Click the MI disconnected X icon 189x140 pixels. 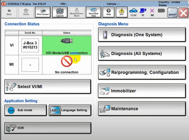(152, 12)
